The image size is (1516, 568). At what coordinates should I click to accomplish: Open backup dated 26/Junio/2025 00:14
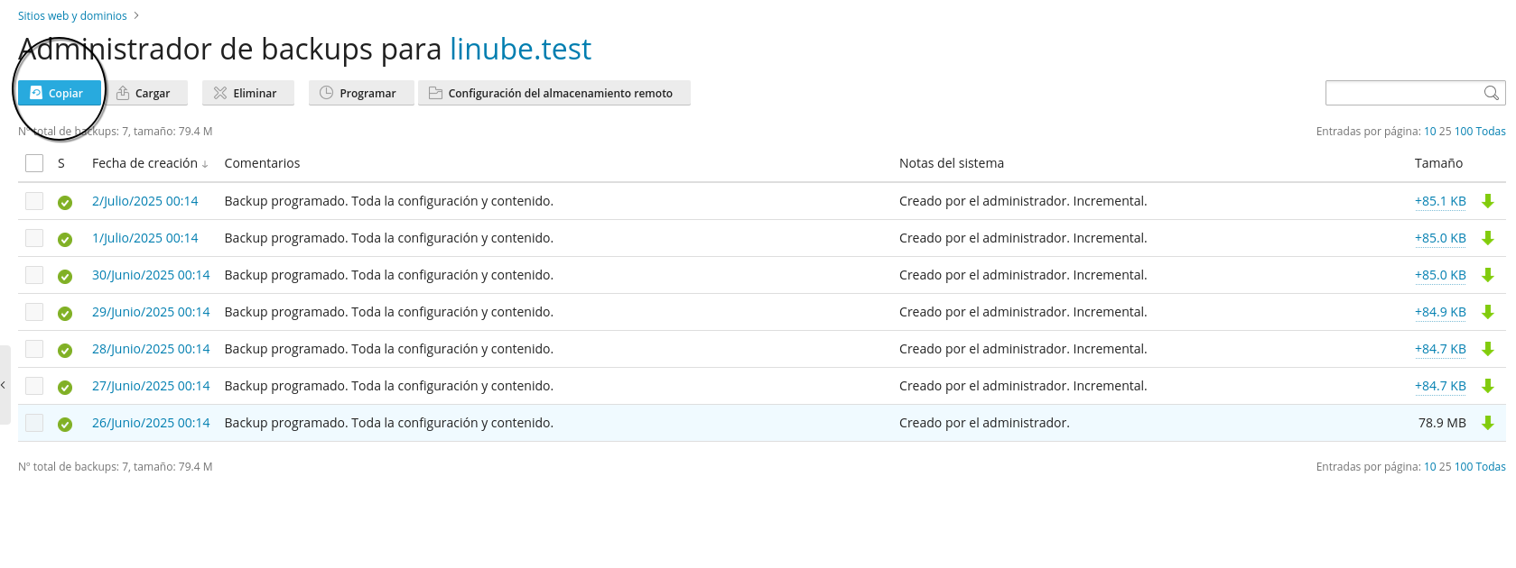151,423
